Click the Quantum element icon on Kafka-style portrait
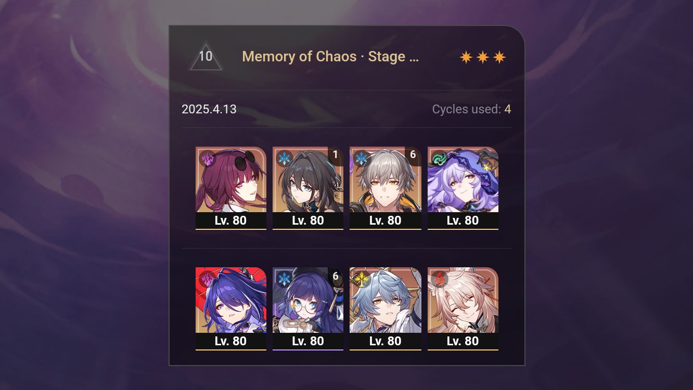Screen dimensions: 693x390 coord(207,158)
